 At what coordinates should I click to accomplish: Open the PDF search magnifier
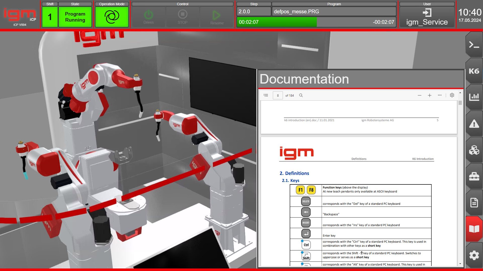click(x=301, y=95)
